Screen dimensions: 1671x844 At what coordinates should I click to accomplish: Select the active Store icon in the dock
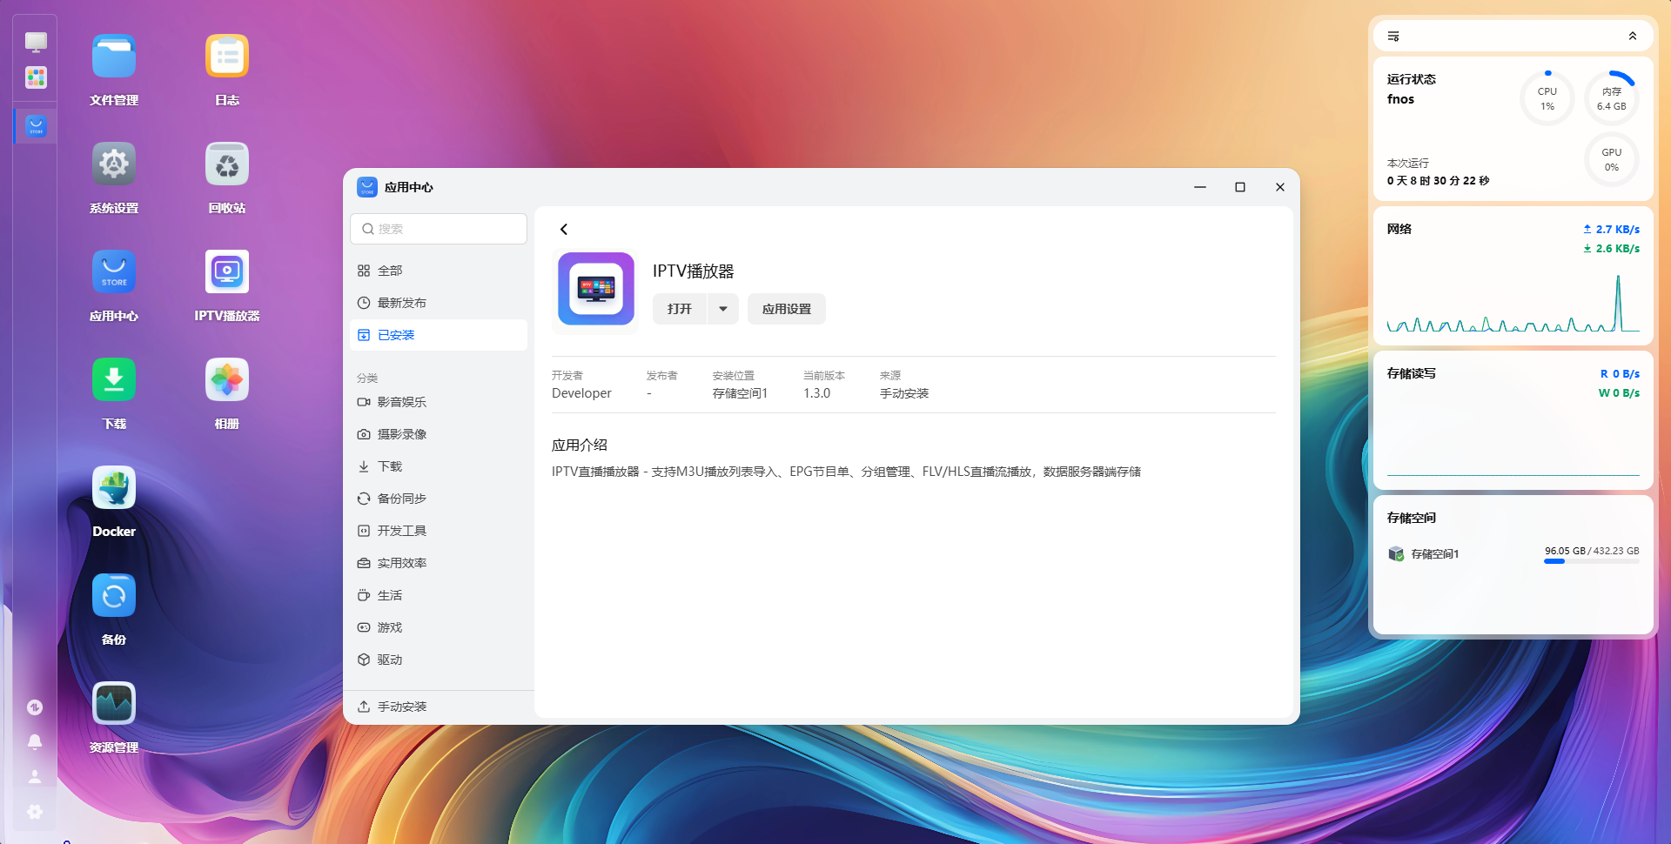(x=36, y=126)
